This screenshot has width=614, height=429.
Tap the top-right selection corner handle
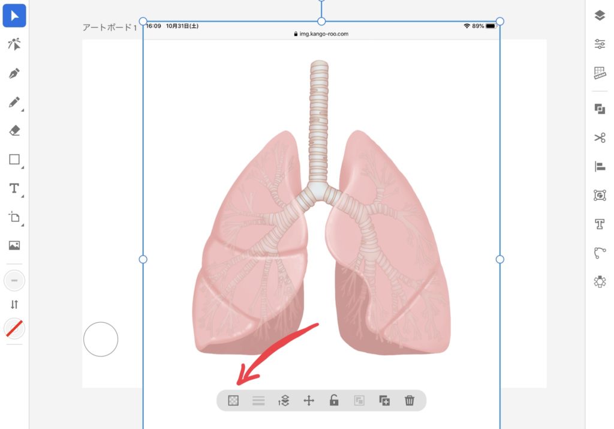pyautogui.click(x=500, y=21)
